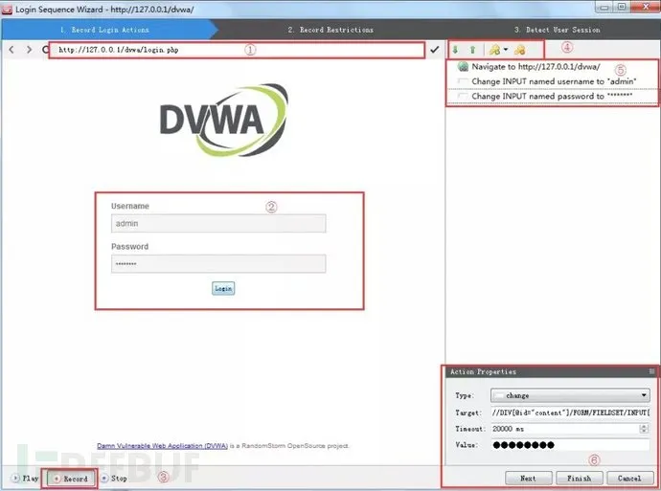The width and height of the screenshot is (661, 491).
Task: Click the Target XPath field
Action: [x=570, y=413]
